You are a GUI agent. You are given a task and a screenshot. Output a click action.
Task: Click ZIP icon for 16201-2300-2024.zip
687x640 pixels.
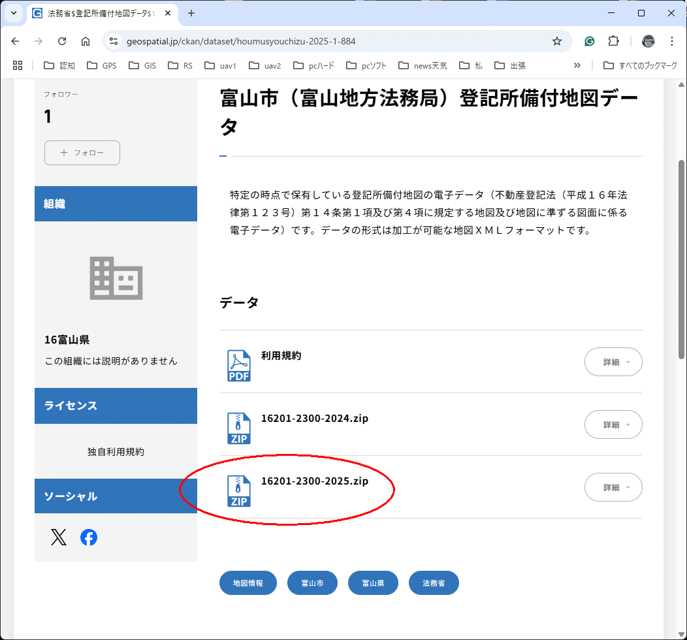pos(239,428)
